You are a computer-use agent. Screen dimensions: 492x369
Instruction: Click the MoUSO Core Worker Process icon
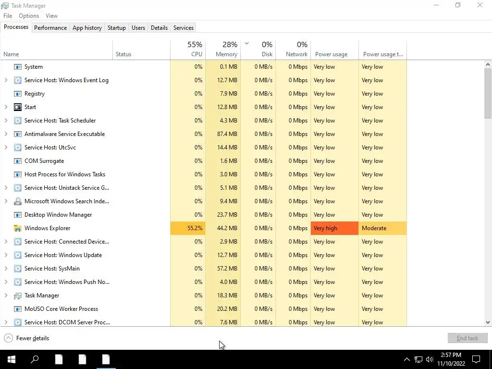tap(18, 309)
